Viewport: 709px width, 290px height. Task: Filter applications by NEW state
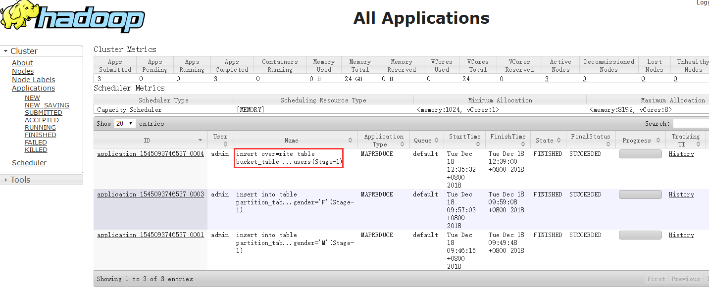(32, 98)
